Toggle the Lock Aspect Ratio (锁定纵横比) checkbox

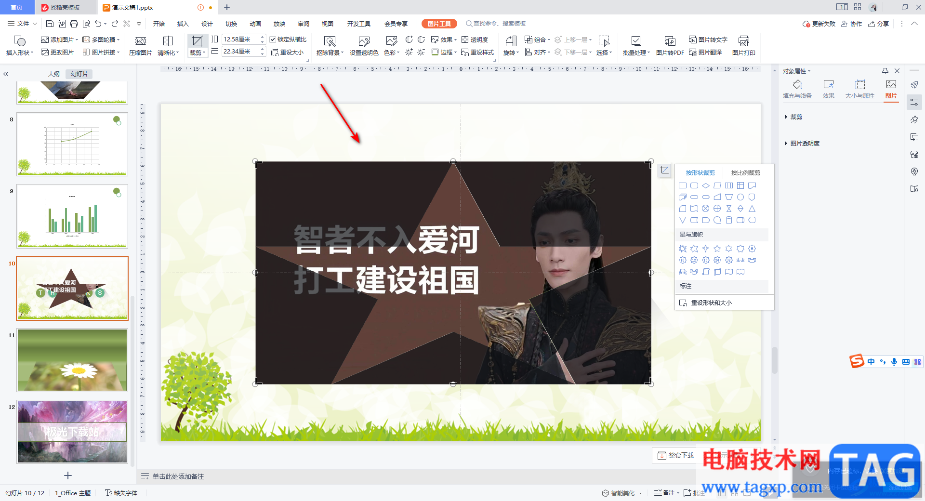point(273,40)
